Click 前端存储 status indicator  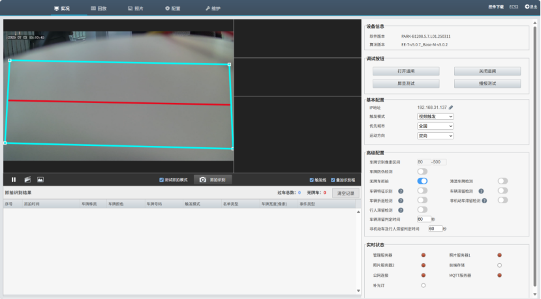pyautogui.click(x=499, y=265)
